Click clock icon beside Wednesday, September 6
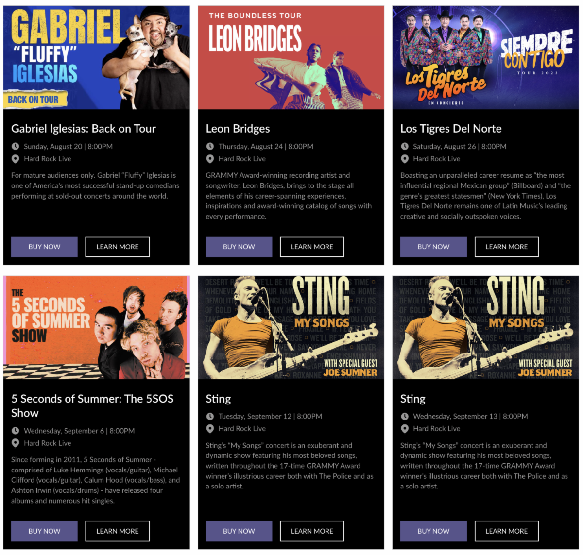Viewport: 583px width, 555px height. click(x=16, y=431)
